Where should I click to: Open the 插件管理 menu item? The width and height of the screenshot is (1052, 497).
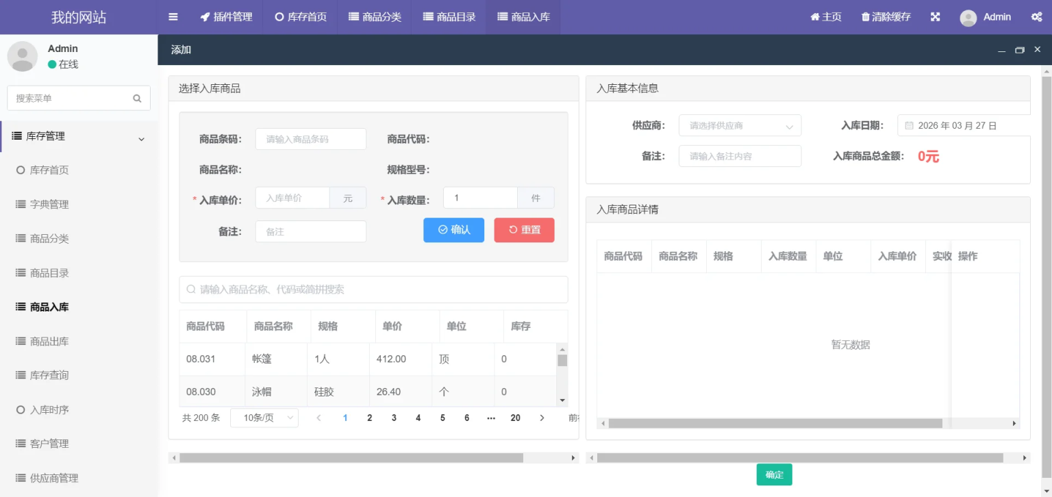(226, 16)
